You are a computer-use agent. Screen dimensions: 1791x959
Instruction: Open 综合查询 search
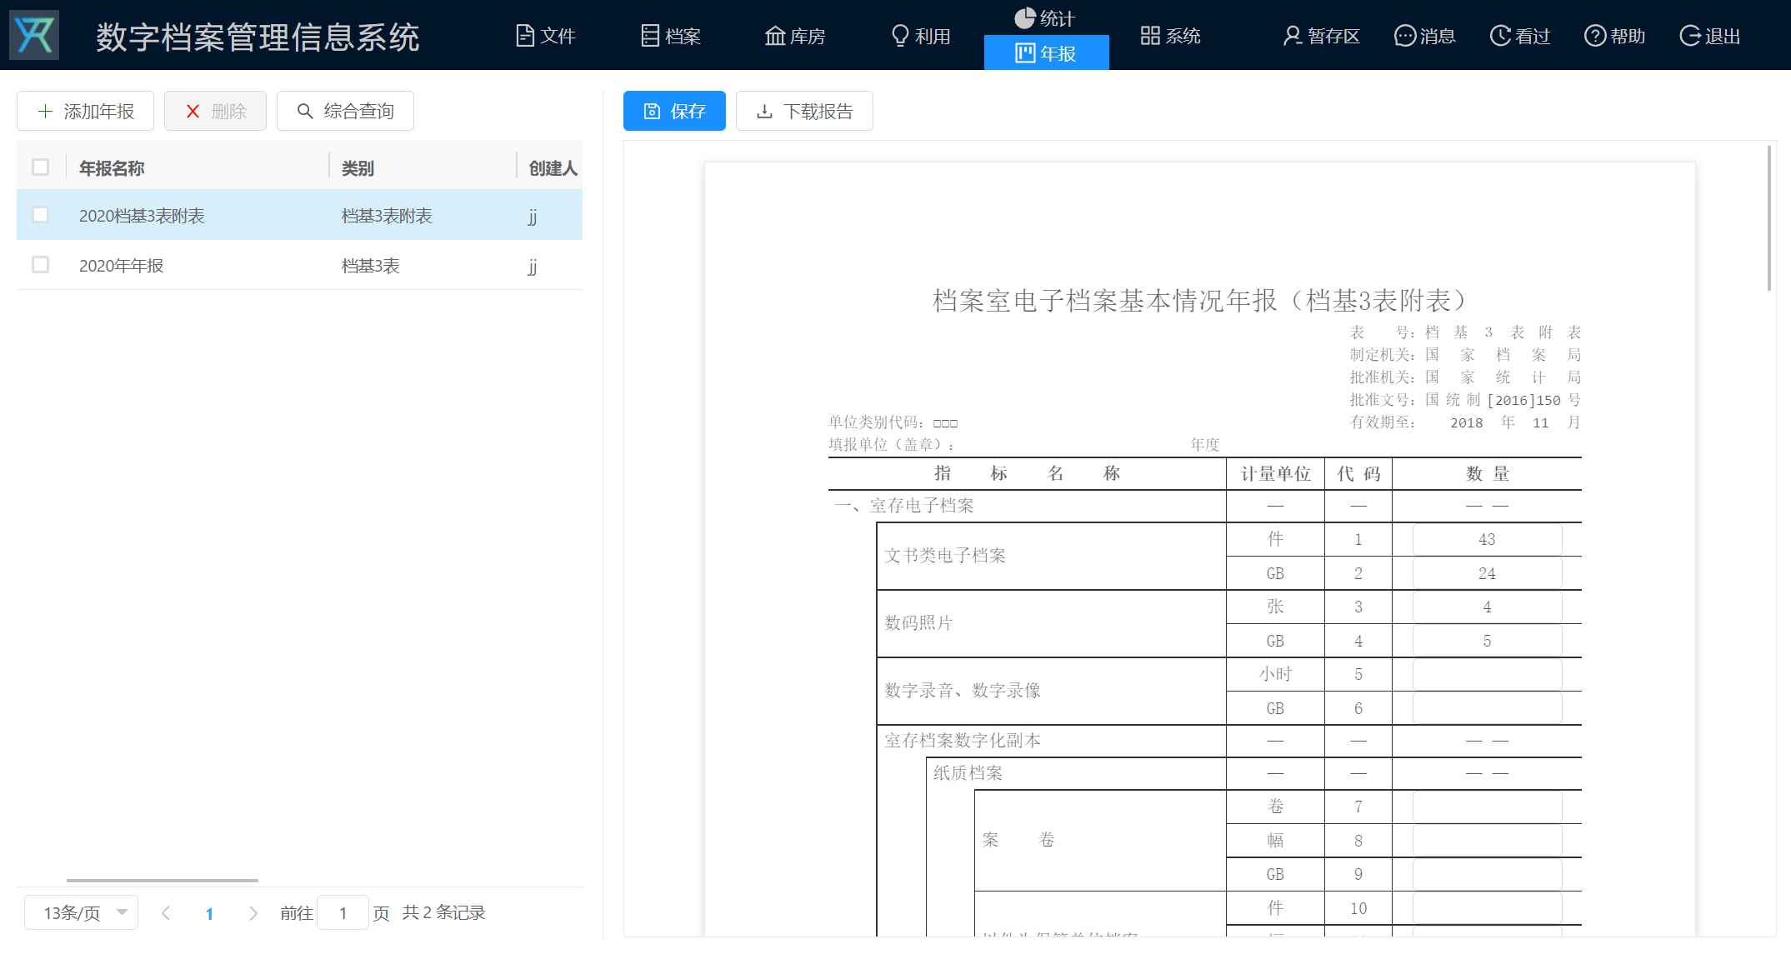345,111
